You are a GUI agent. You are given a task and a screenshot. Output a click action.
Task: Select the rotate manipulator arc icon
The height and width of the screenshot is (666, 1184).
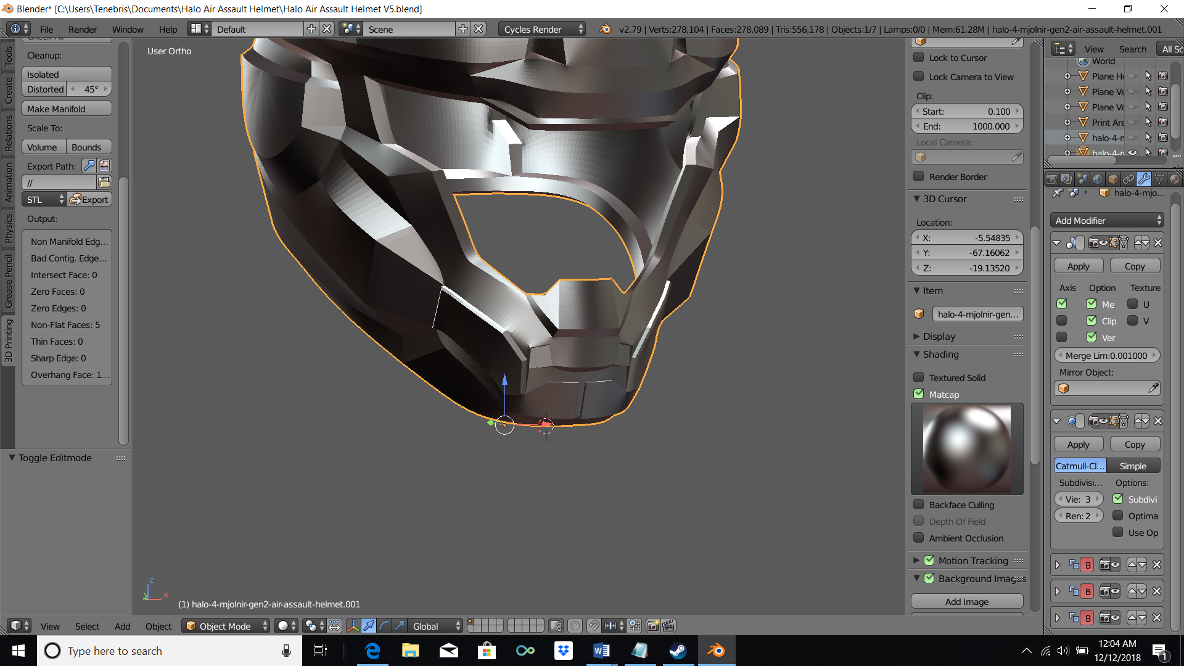384,626
